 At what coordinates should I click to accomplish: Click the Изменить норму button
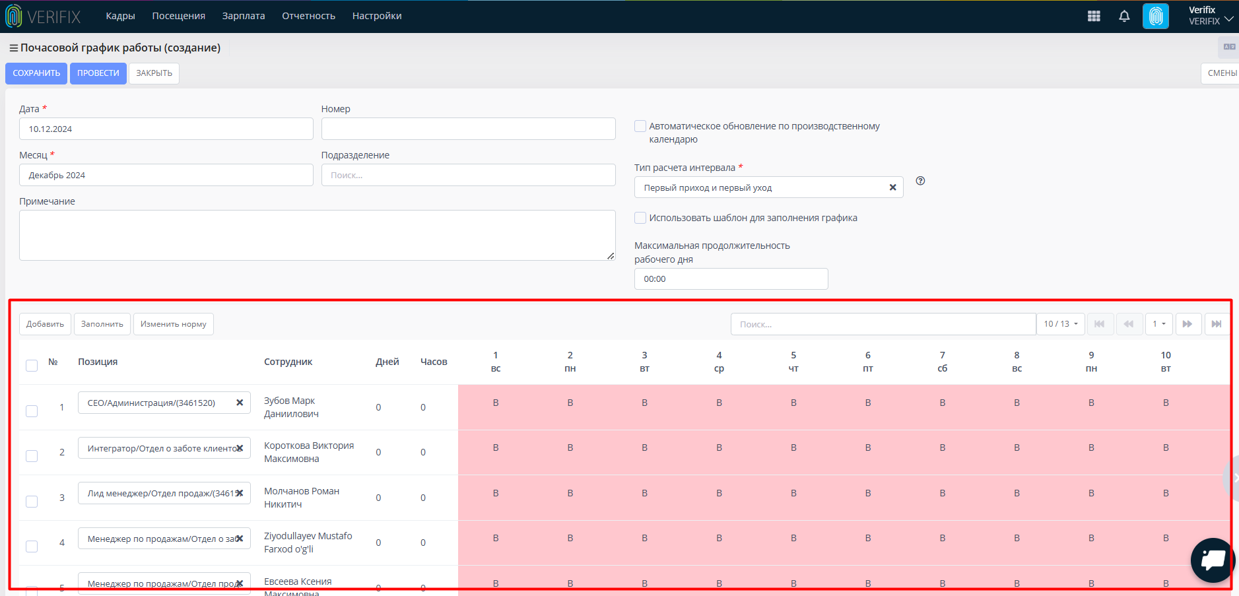(174, 324)
